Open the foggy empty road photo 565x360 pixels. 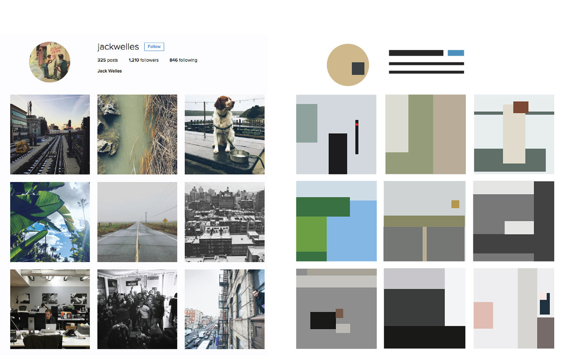click(x=137, y=222)
